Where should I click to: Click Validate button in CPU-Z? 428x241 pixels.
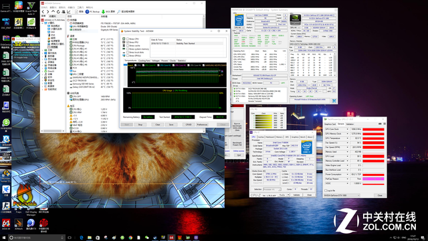point(296,195)
